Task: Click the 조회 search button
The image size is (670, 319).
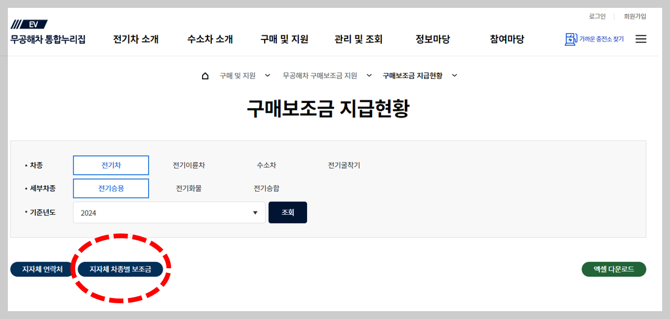Action: coord(287,212)
